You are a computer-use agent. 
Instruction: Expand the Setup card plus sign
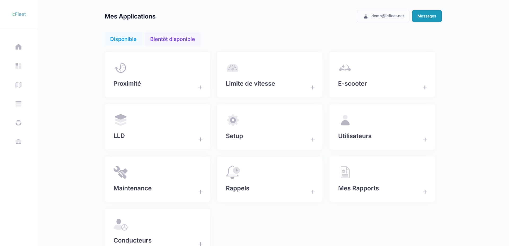(313, 140)
